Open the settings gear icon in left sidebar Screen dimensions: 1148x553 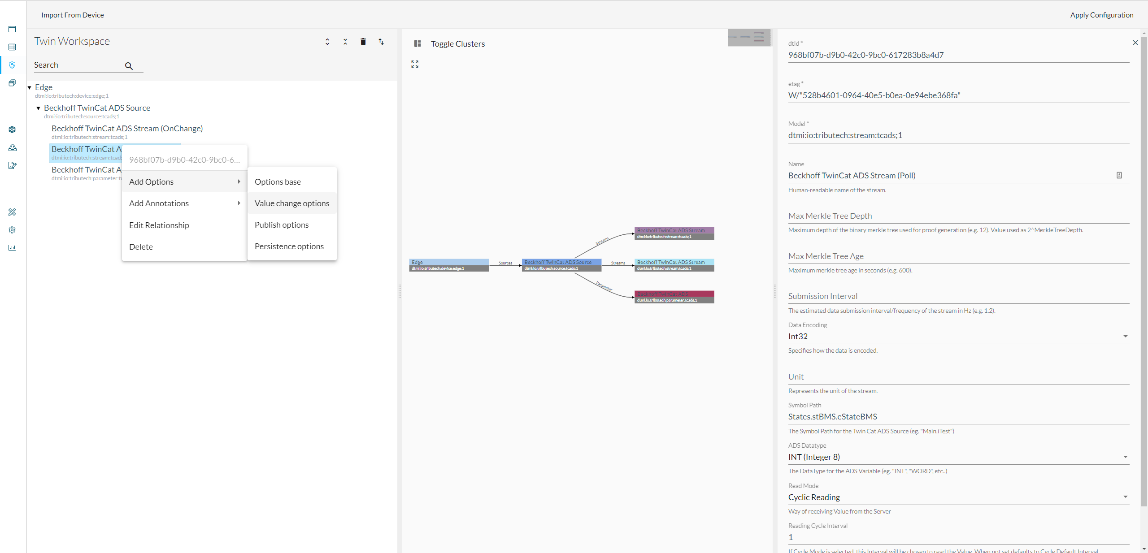pyautogui.click(x=12, y=230)
